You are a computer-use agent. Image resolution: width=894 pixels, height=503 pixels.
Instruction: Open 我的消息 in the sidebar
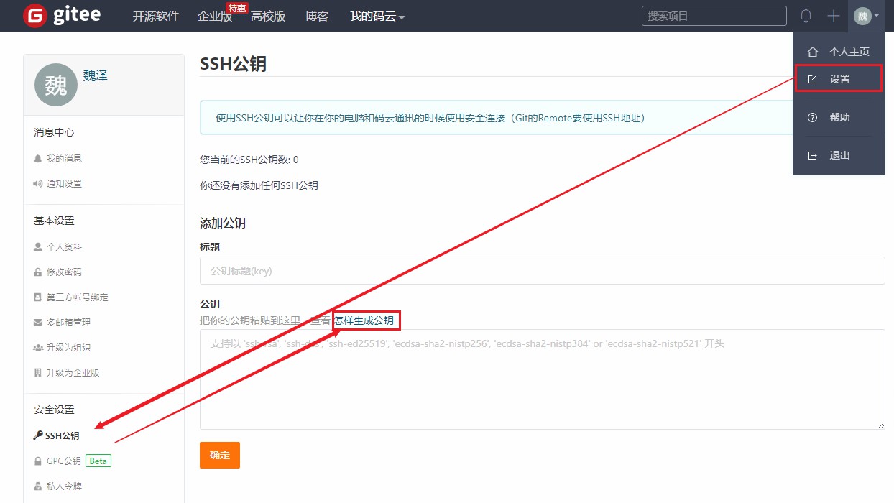[x=64, y=158]
